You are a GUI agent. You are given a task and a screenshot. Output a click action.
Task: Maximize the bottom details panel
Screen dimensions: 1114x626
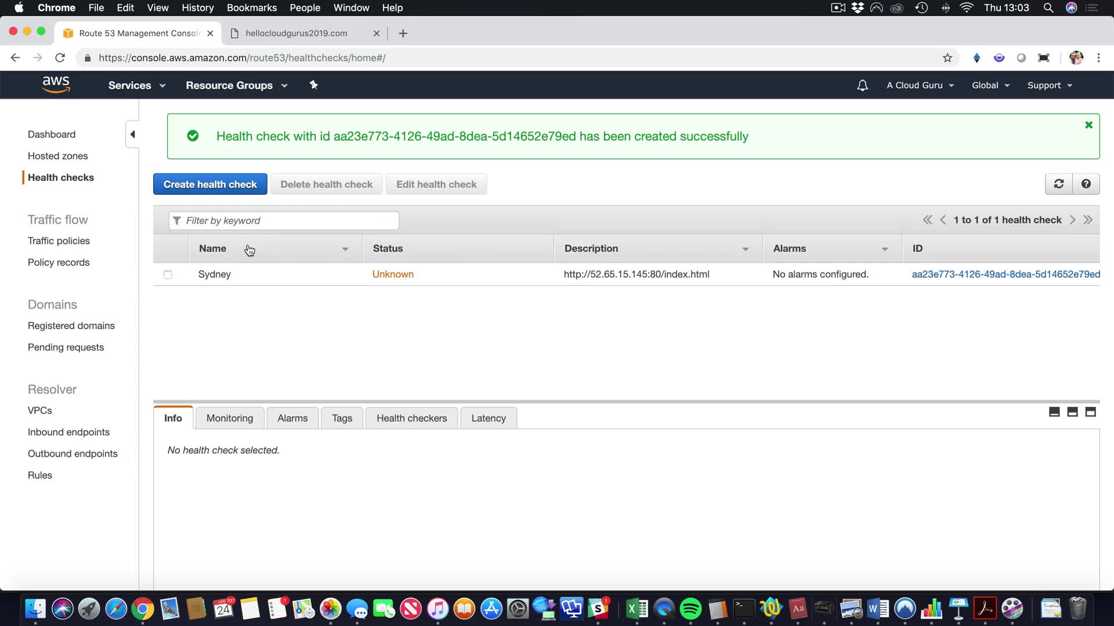[x=1090, y=412]
